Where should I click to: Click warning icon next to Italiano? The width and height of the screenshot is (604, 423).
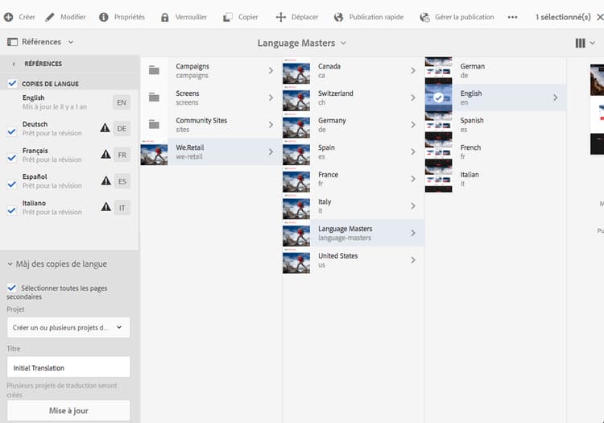point(106,206)
